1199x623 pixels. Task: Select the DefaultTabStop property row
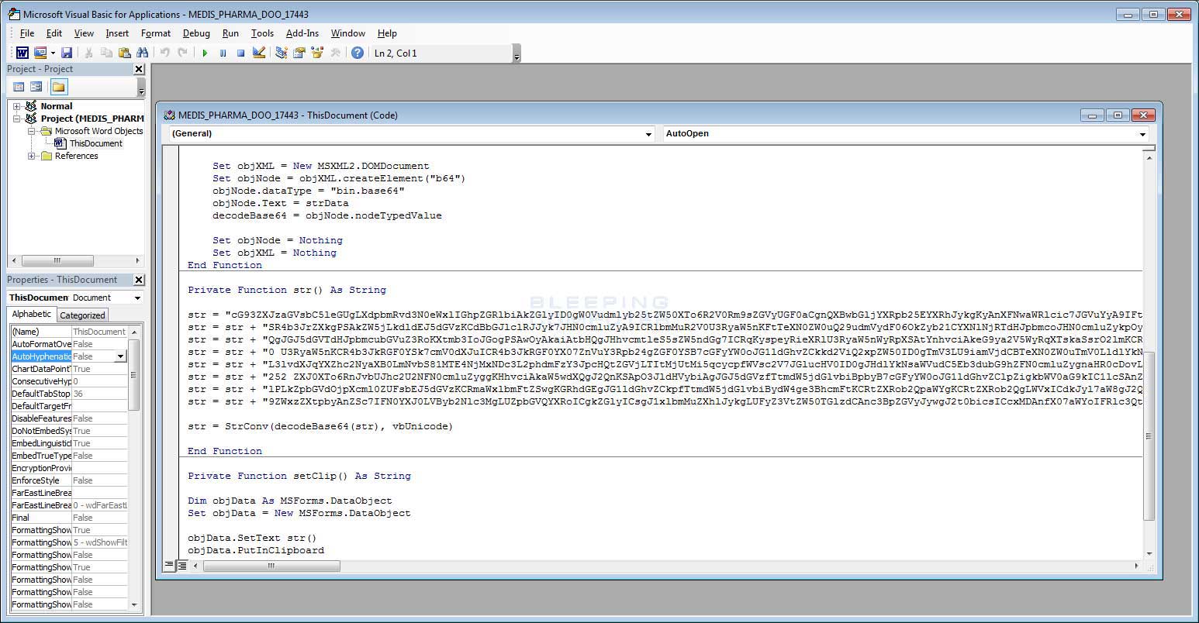(69, 394)
